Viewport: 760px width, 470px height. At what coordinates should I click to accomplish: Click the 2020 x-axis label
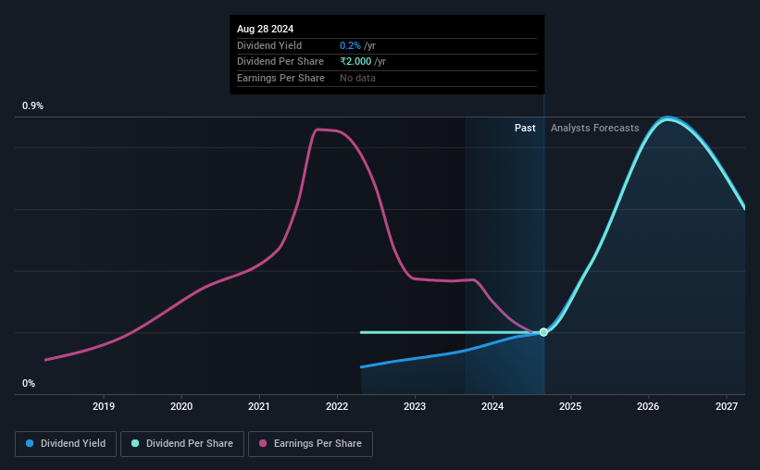[x=181, y=406]
